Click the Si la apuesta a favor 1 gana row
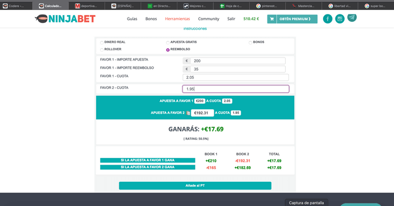 (x=148, y=160)
